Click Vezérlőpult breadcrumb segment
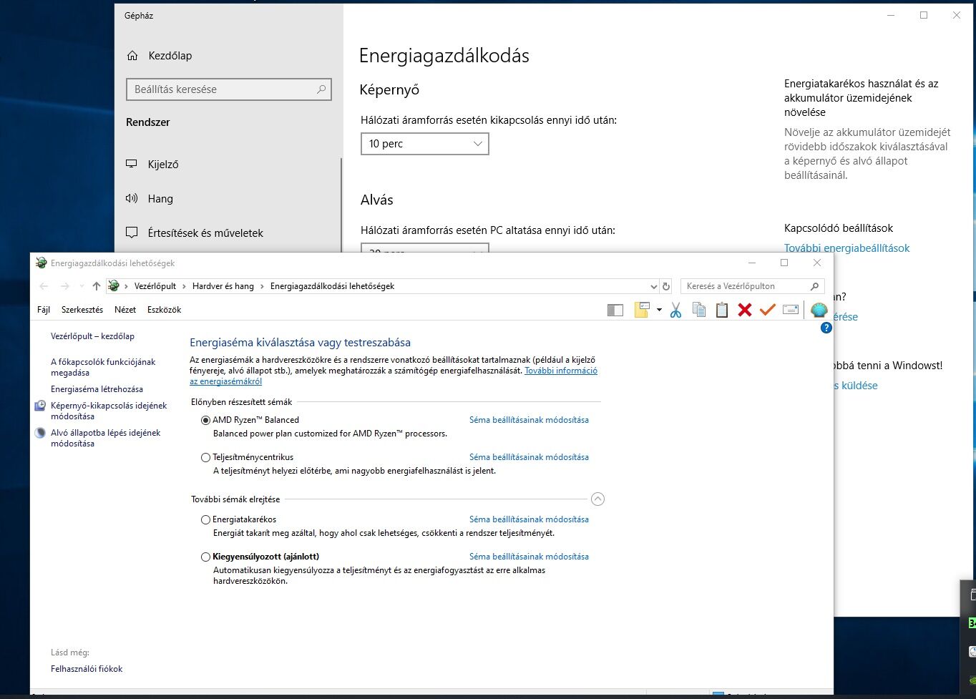The height and width of the screenshot is (699, 976). (155, 286)
